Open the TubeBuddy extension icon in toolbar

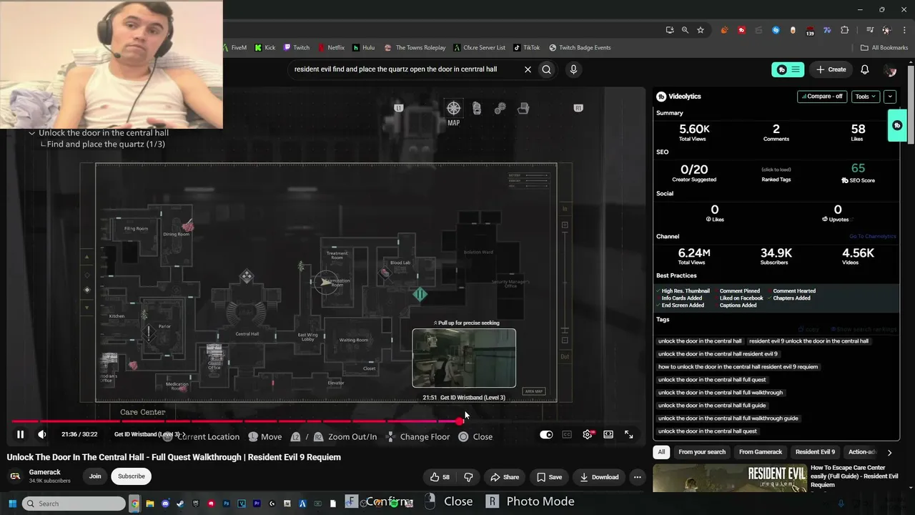tap(741, 30)
